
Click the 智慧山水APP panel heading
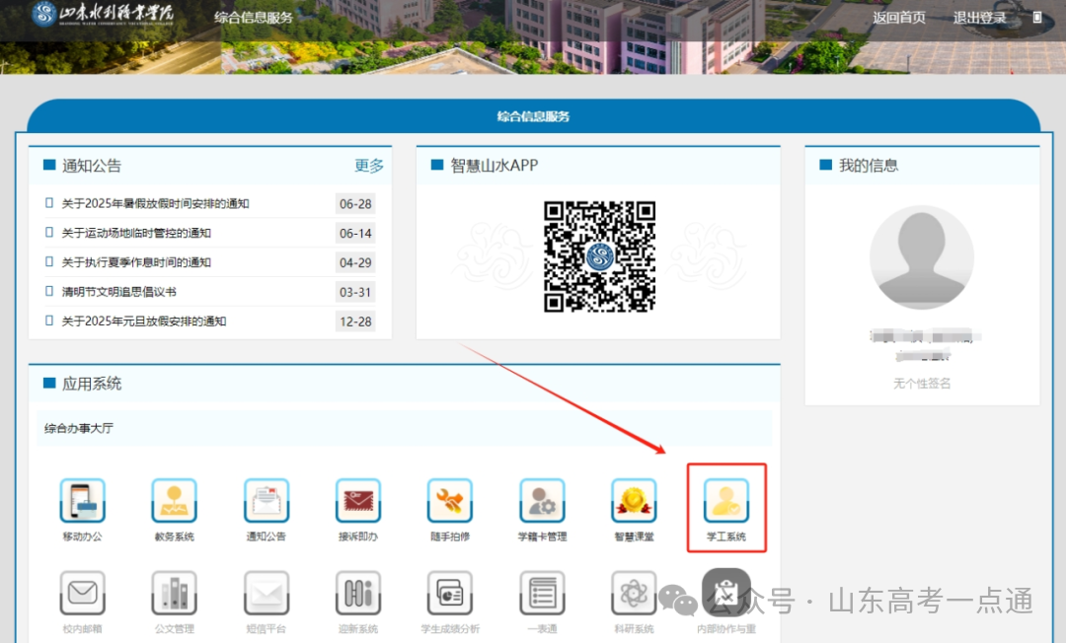tap(494, 166)
